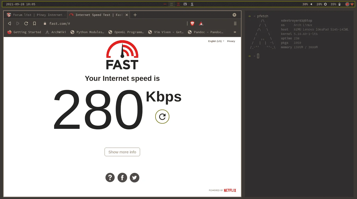Click the 20% brightness value
The width and height of the screenshot is (357, 199).
tap(319, 4)
